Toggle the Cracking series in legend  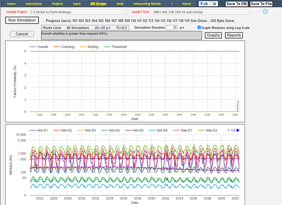(x=67, y=47)
